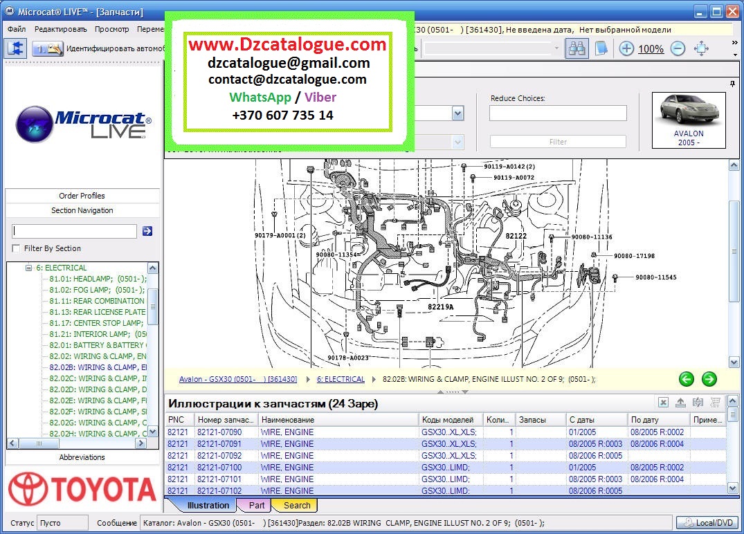Open the binoculars search tool
This screenshot has height=534, width=744.
(577, 48)
